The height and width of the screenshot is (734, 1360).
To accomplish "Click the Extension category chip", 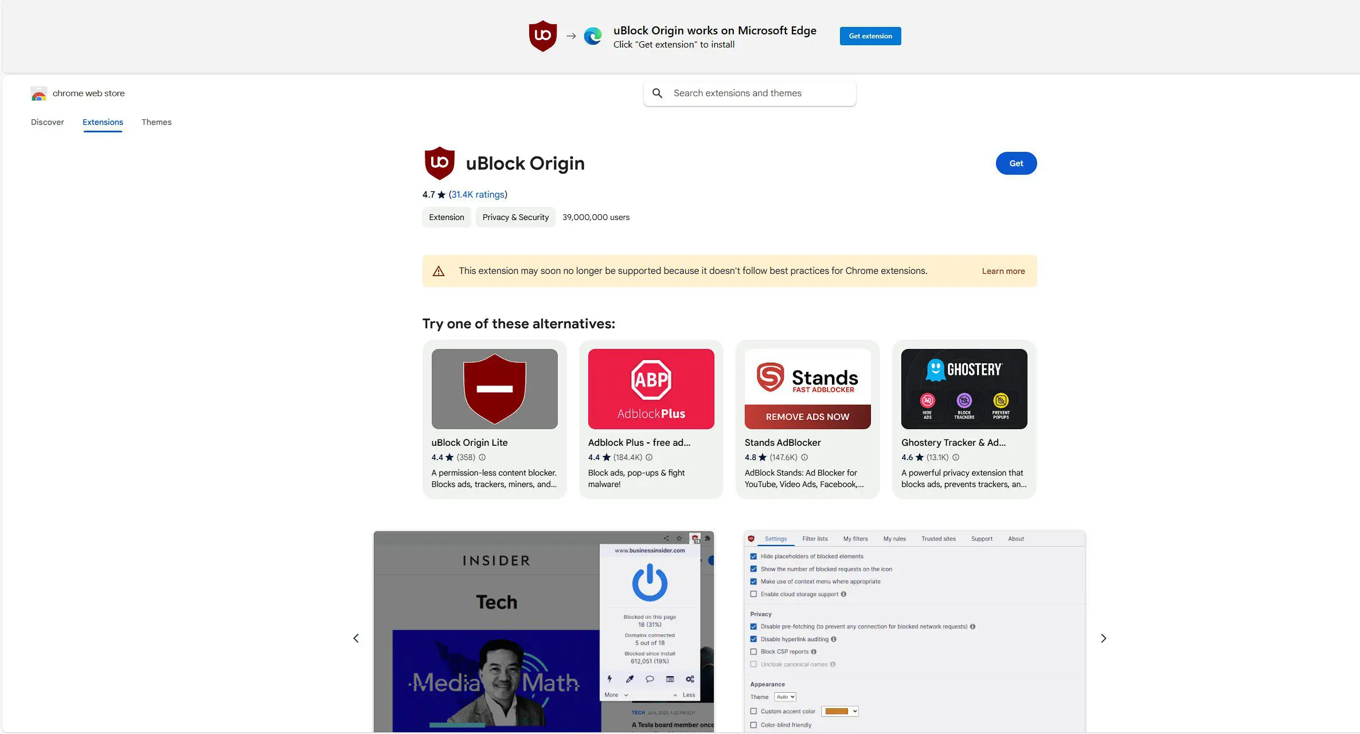I will click(x=447, y=217).
